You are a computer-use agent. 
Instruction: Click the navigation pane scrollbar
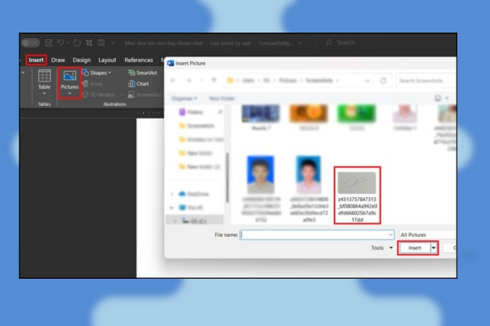227,178
